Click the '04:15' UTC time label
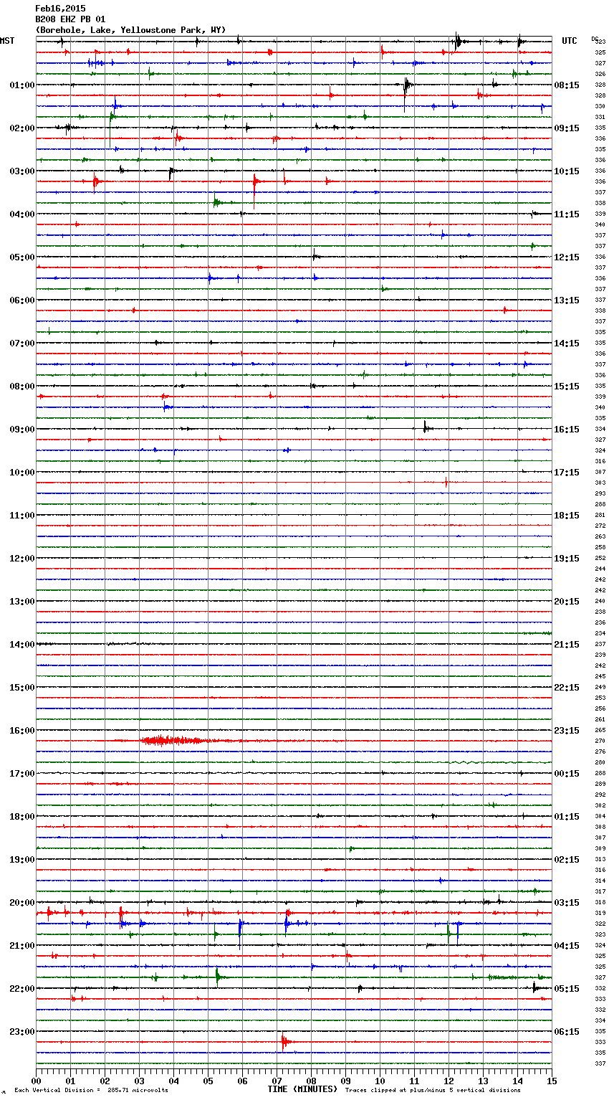This screenshot has width=609, height=1100. (x=567, y=946)
